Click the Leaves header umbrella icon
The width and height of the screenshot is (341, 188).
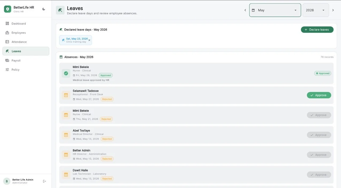click(x=60, y=10)
